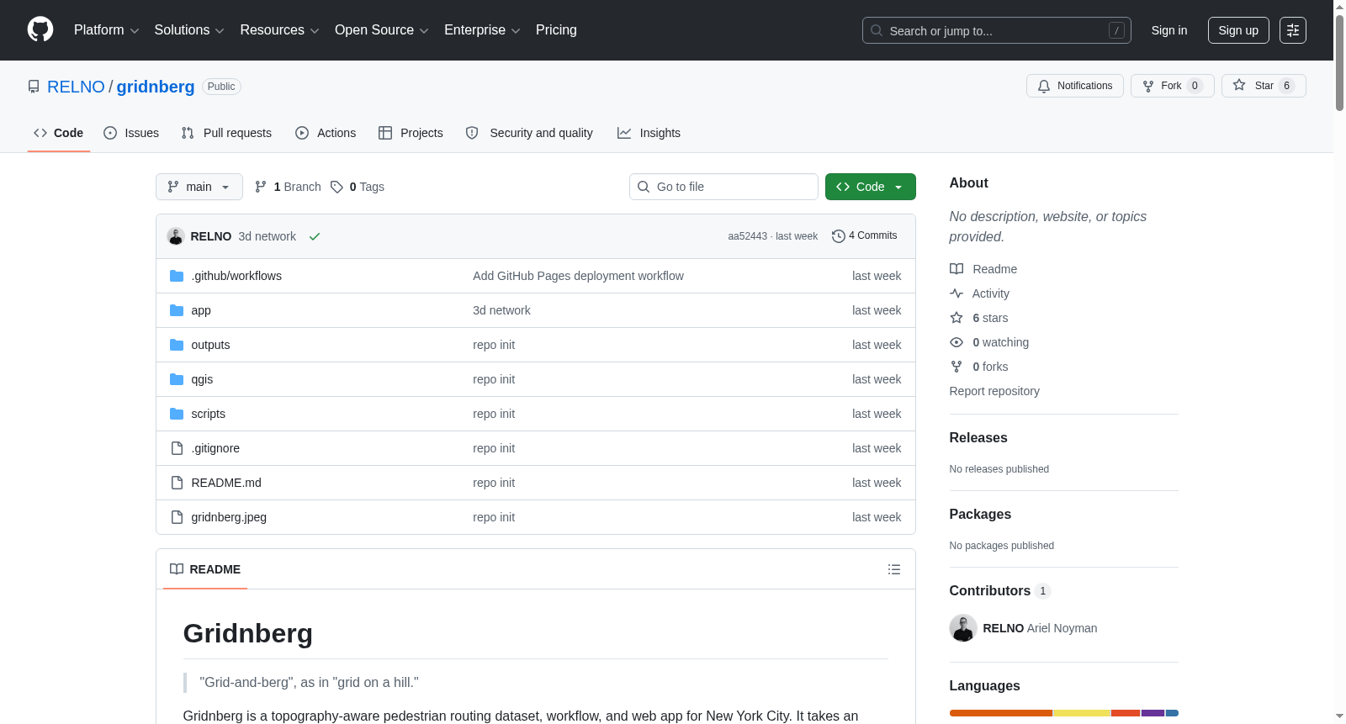Screen dimensions: 1346x724
Task: Expand the Resources menu
Action: pyautogui.click(x=279, y=30)
